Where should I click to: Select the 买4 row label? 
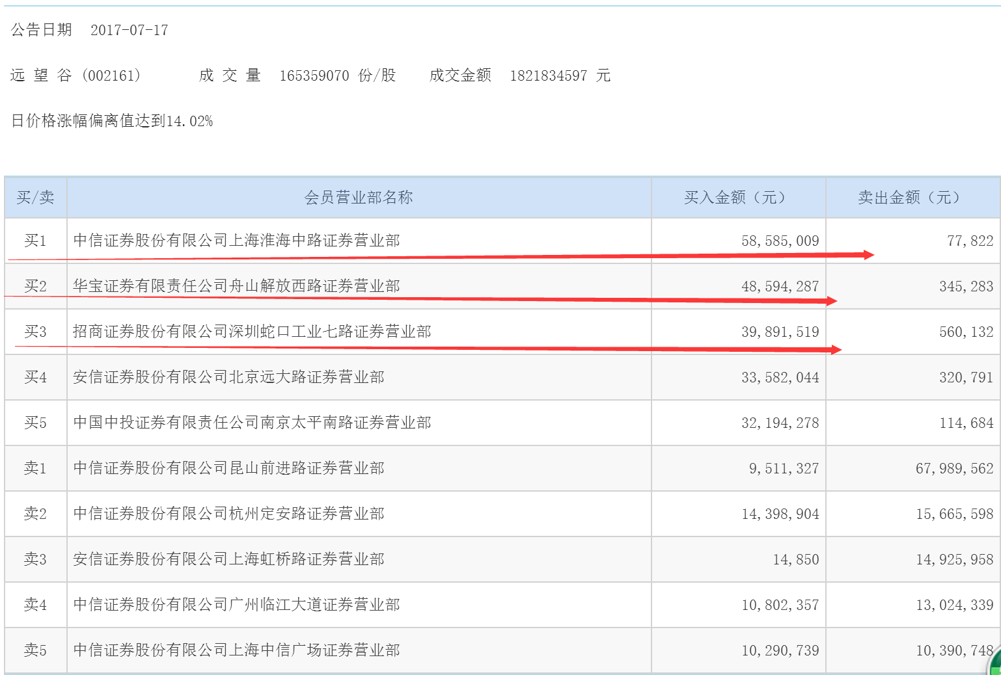[x=35, y=377]
